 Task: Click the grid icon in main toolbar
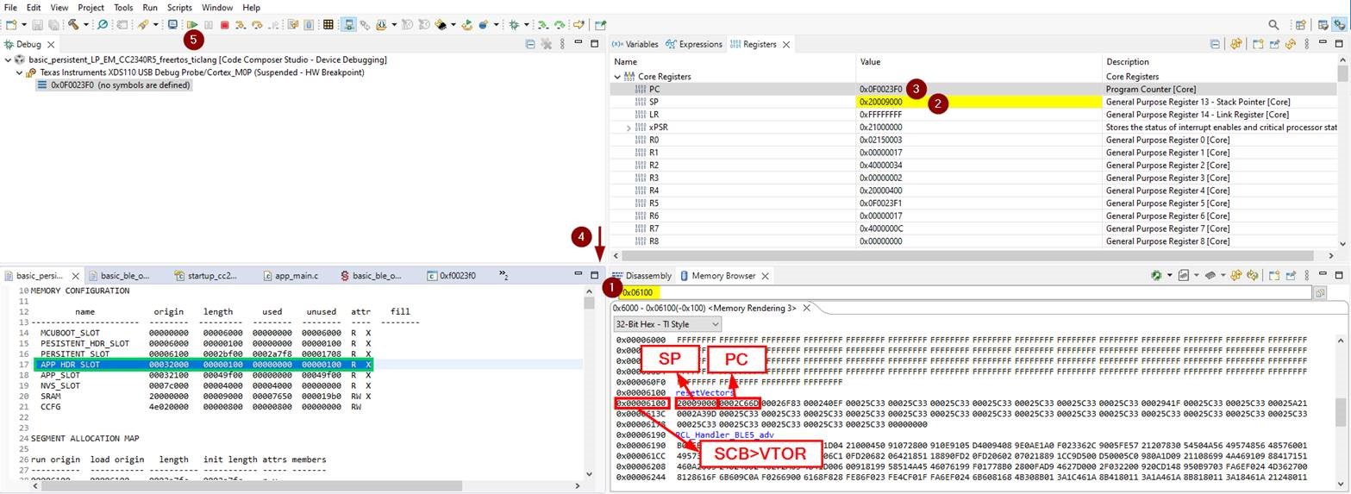(x=328, y=25)
